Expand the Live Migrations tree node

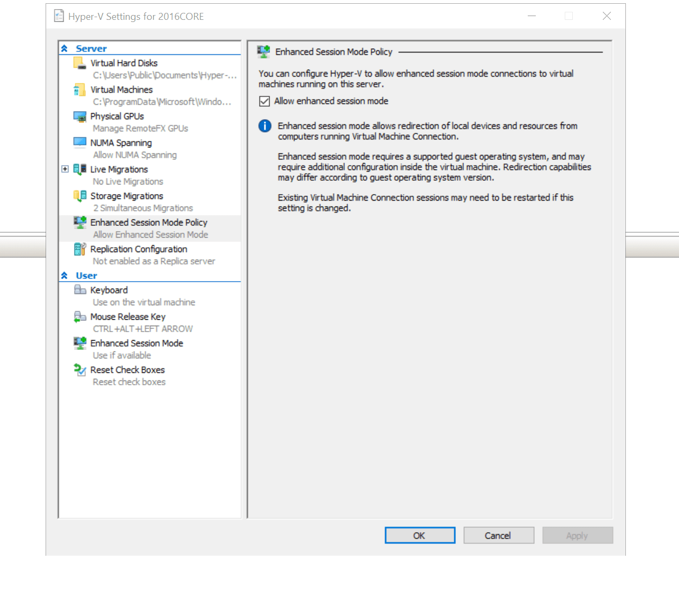pos(64,168)
